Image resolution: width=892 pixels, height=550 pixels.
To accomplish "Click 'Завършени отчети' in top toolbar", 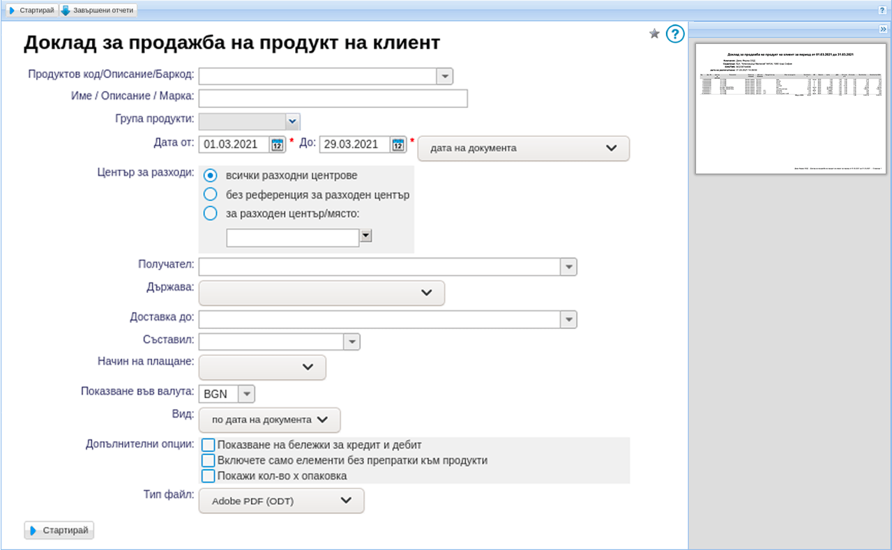I will [98, 10].
